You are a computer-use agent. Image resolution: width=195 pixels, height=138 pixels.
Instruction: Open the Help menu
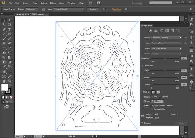[x=81, y=3]
